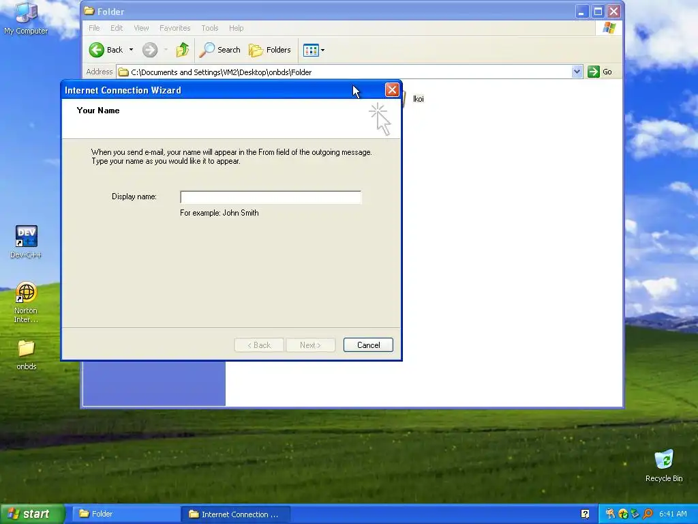
Task: Toggle the Folders pane button
Action: pyautogui.click(x=270, y=50)
